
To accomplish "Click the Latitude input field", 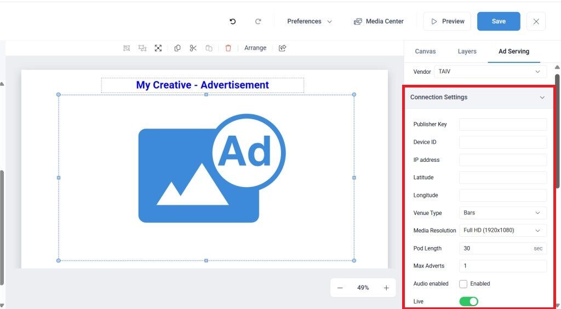I will point(503,178).
